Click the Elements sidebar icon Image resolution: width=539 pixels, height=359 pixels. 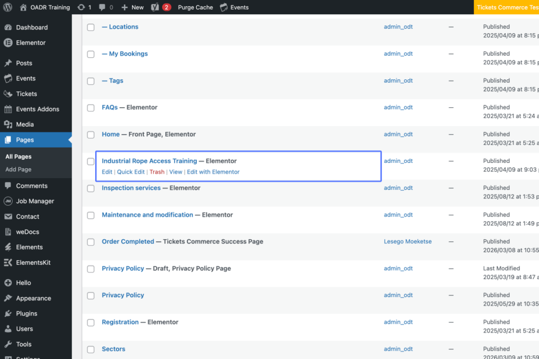coord(8,247)
